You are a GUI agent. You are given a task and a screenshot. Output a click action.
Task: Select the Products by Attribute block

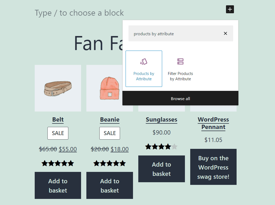pos(144,69)
